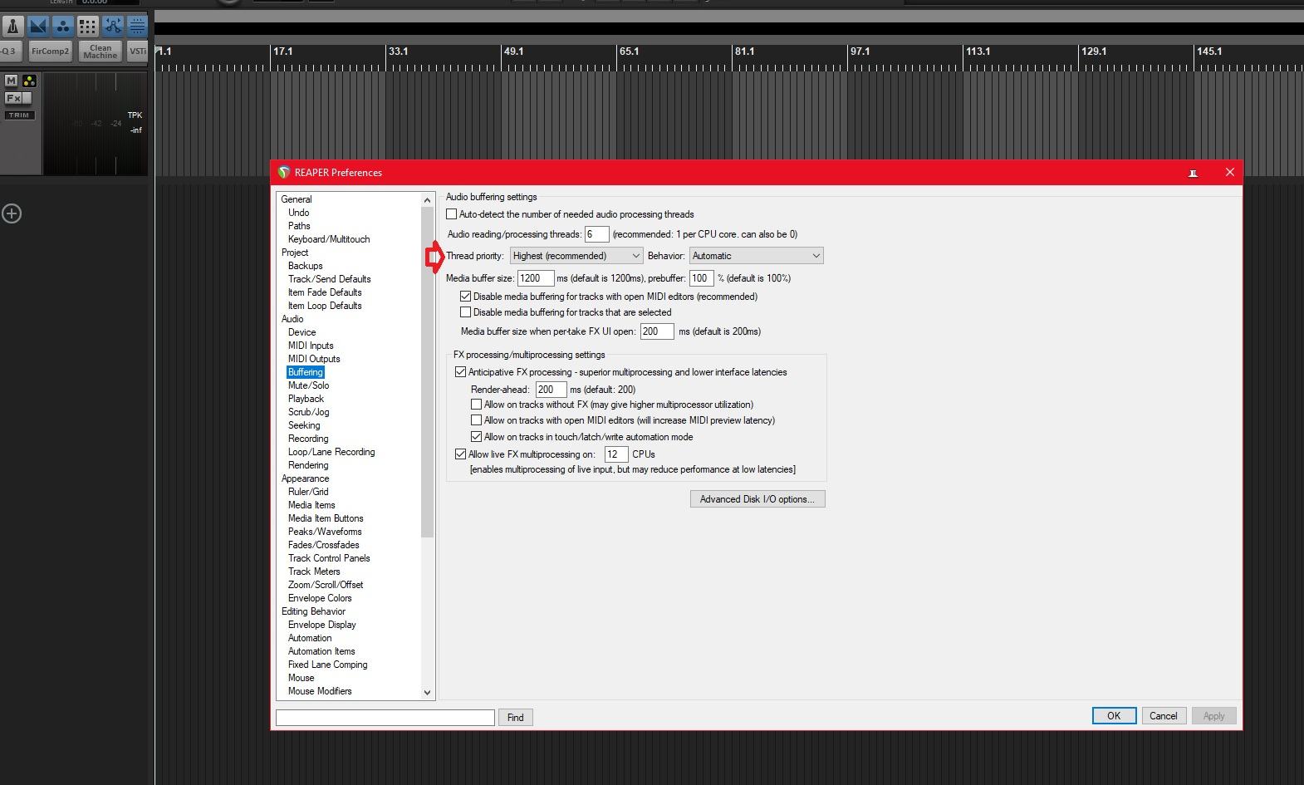Click the TRIM automation mode button
The height and width of the screenshot is (785, 1304).
point(19,115)
